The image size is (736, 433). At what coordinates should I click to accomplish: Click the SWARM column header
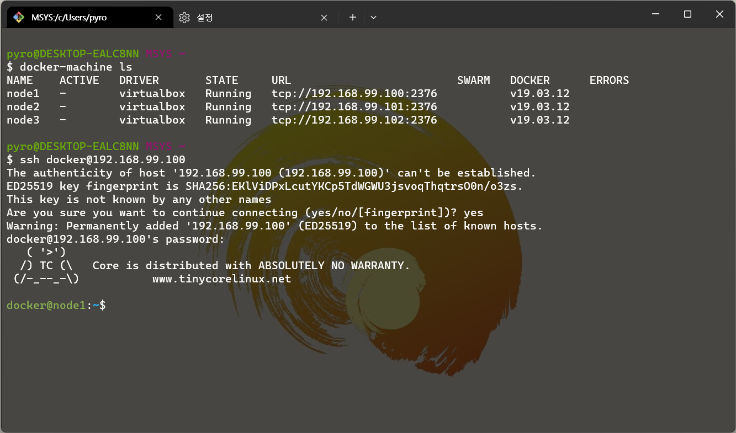click(x=474, y=80)
